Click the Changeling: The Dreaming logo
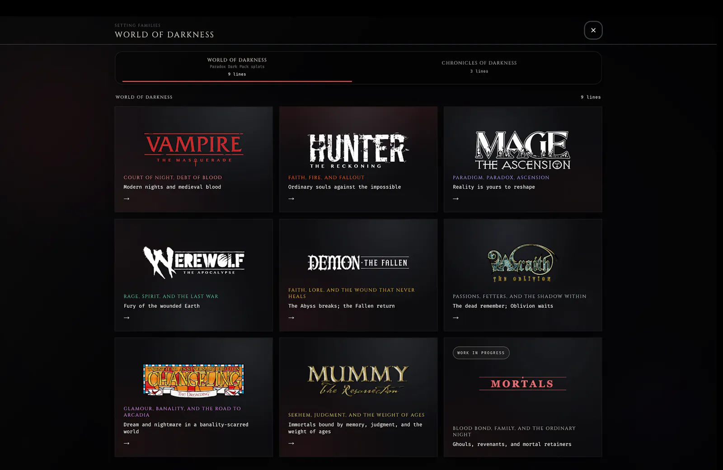 [x=194, y=381]
